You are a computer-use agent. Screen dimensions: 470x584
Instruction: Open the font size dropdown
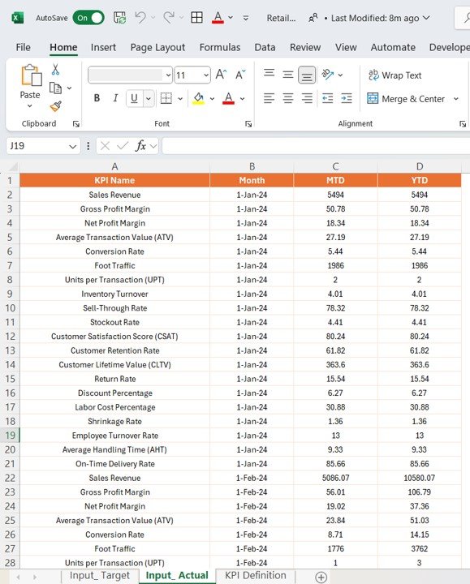coord(206,75)
